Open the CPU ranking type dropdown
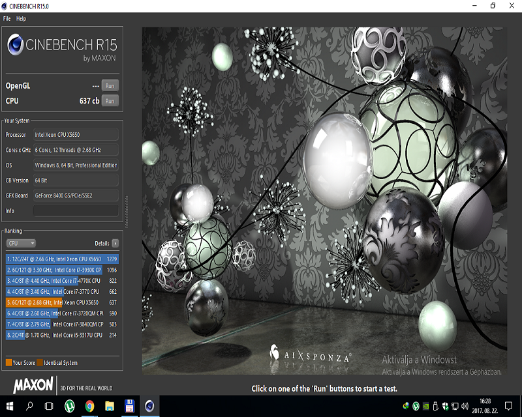This screenshot has width=522, height=417. point(21,244)
